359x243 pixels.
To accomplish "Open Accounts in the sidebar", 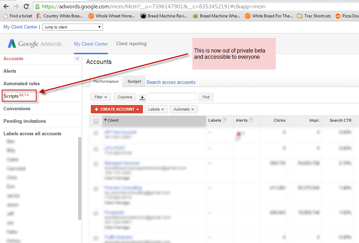I will tap(13, 58).
